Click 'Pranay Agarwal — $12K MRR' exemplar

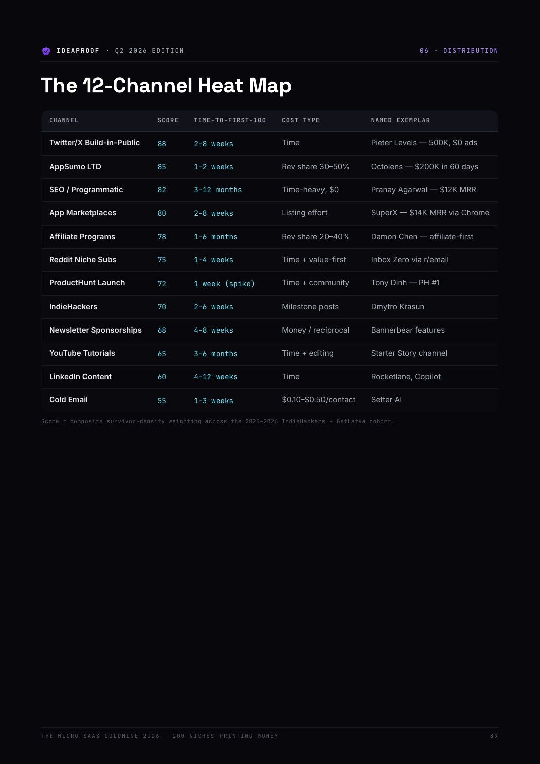(x=423, y=190)
